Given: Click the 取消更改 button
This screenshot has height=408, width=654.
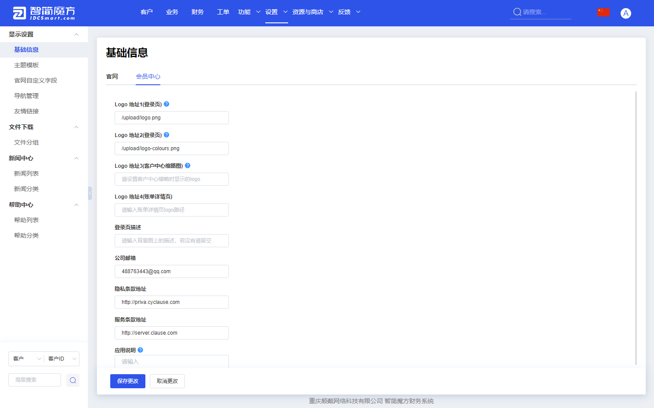Looking at the screenshot, I should tap(167, 381).
